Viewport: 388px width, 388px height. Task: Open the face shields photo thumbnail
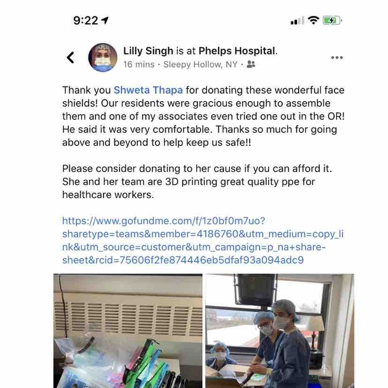click(x=128, y=331)
